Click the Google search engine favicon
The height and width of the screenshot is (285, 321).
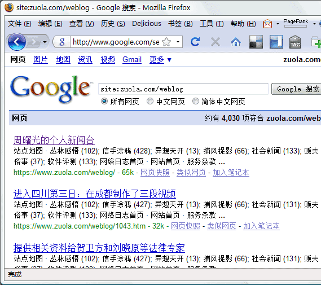click(62, 42)
